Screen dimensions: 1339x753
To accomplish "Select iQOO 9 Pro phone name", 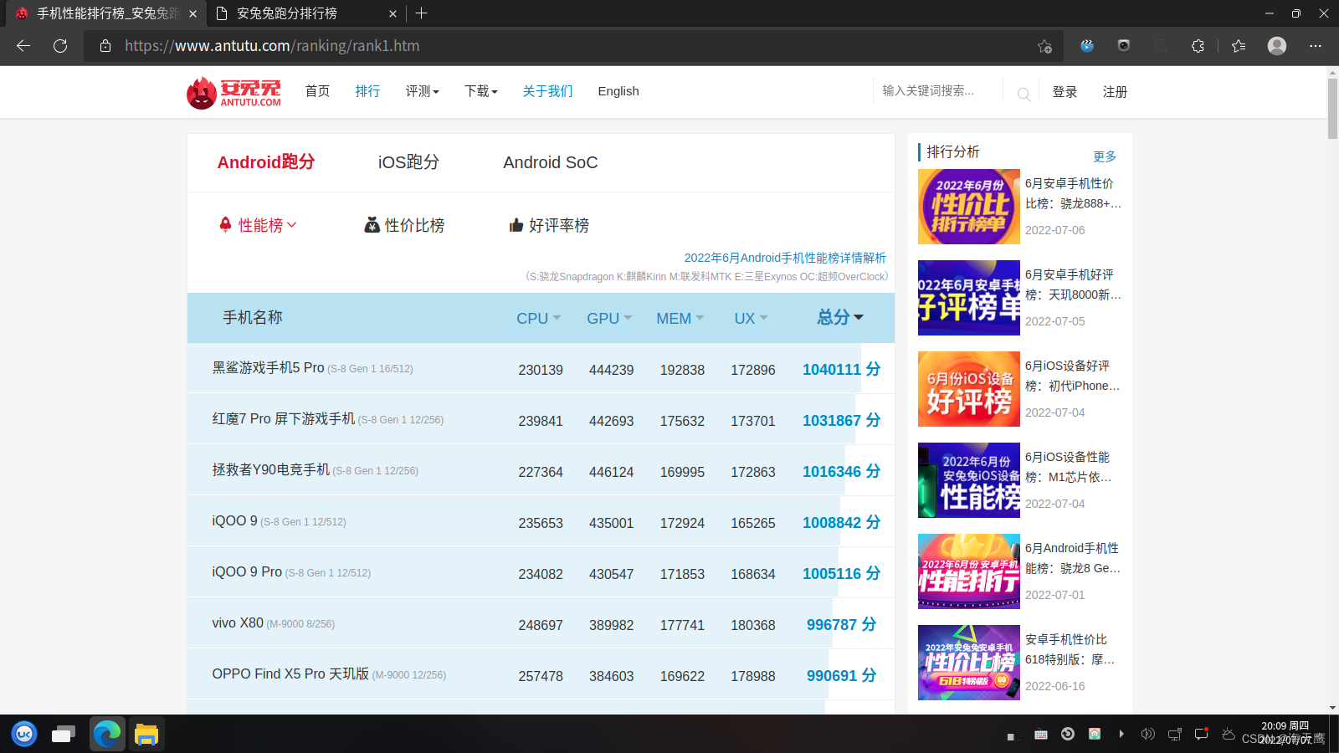I will pyautogui.click(x=247, y=572).
